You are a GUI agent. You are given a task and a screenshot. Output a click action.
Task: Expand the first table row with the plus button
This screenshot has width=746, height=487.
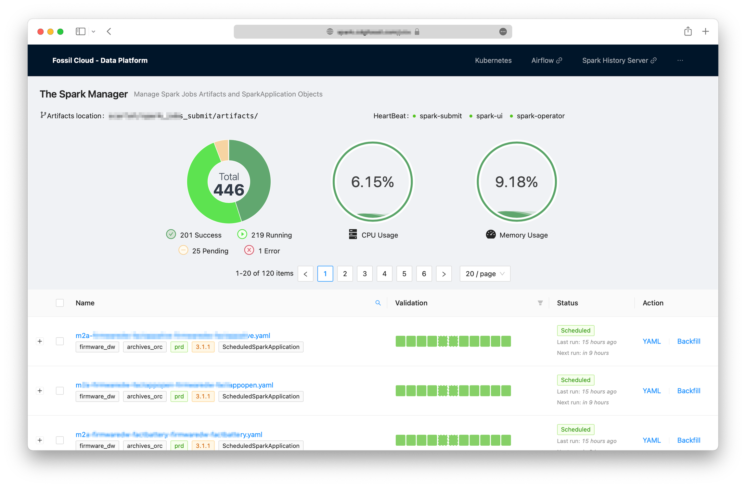tap(40, 341)
